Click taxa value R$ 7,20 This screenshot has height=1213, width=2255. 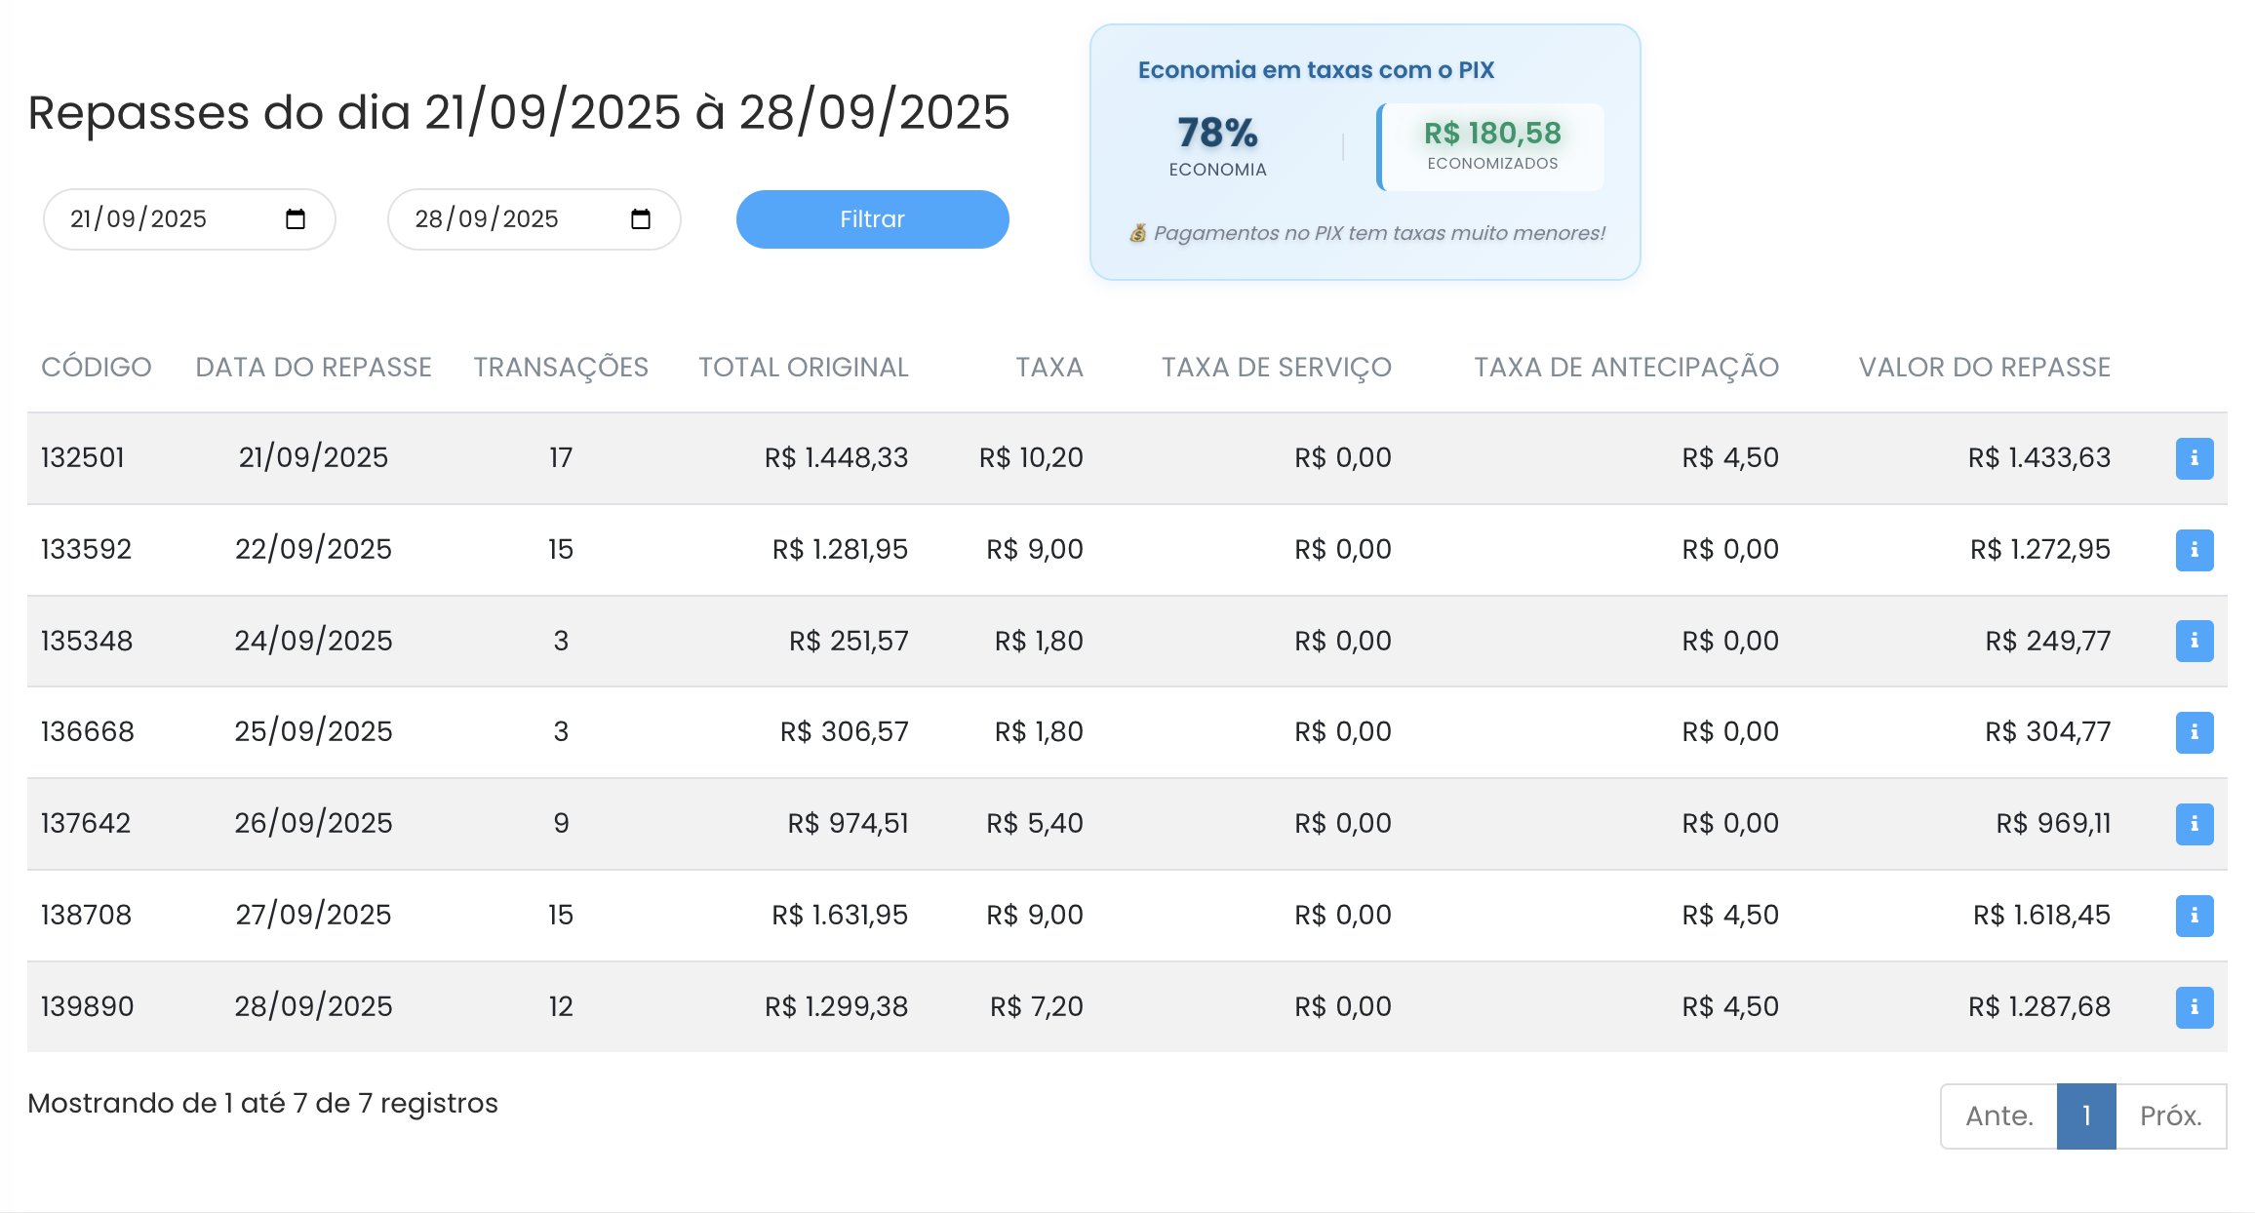pyautogui.click(x=1037, y=1006)
